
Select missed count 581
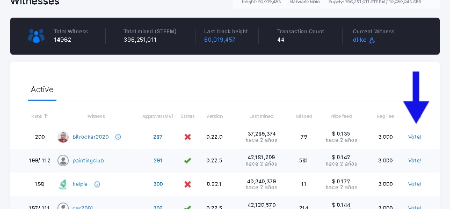pyautogui.click(x=303, y=161)
